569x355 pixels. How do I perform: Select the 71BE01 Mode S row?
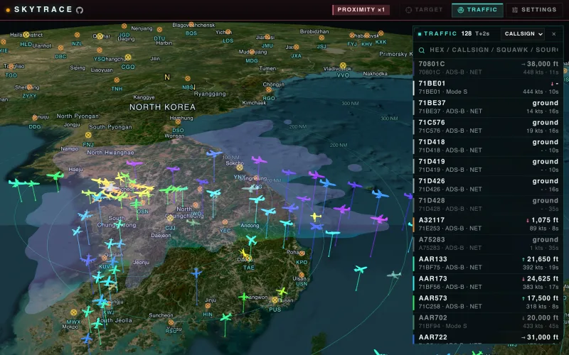(488, 87)
